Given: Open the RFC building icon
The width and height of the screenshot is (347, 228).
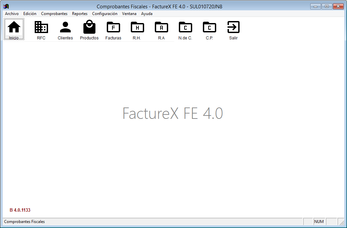Looking at the screenshot, I should 41,27.
